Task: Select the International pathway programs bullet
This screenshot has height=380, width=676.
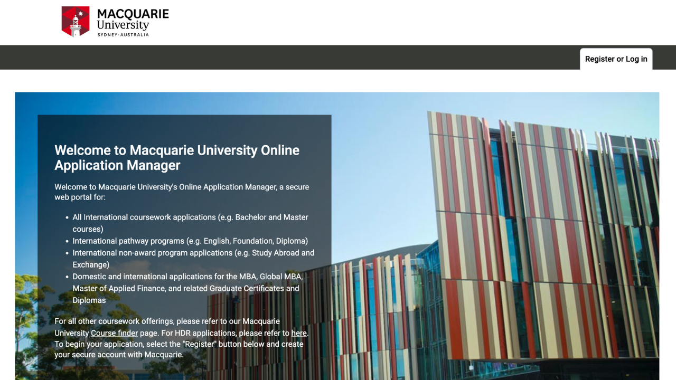Action: pos(190,241)
